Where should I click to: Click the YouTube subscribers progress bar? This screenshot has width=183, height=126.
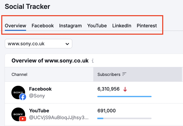pos(124,118)
